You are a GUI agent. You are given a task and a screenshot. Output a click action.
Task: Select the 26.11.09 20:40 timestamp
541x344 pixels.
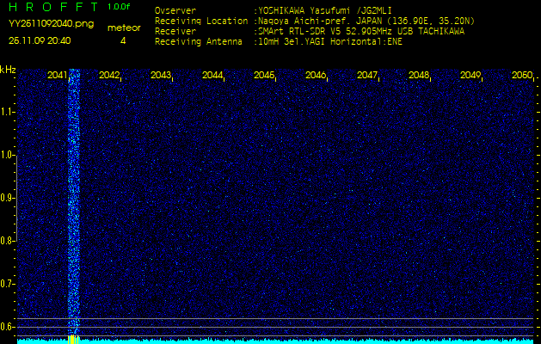[40, 40]
